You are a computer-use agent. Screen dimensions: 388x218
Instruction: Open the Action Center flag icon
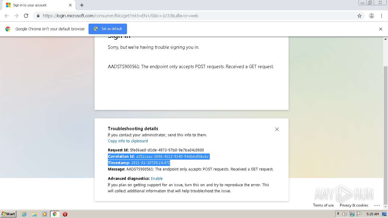[x=359, y=214]
